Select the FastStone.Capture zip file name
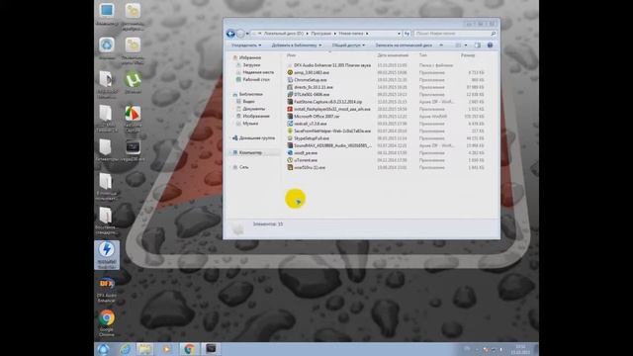633x356 pixels. (x=327, y=102)
